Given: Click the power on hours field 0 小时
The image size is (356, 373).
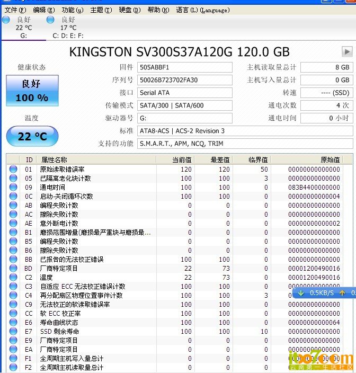Looking at the screenshot, I should click(326, 118).
